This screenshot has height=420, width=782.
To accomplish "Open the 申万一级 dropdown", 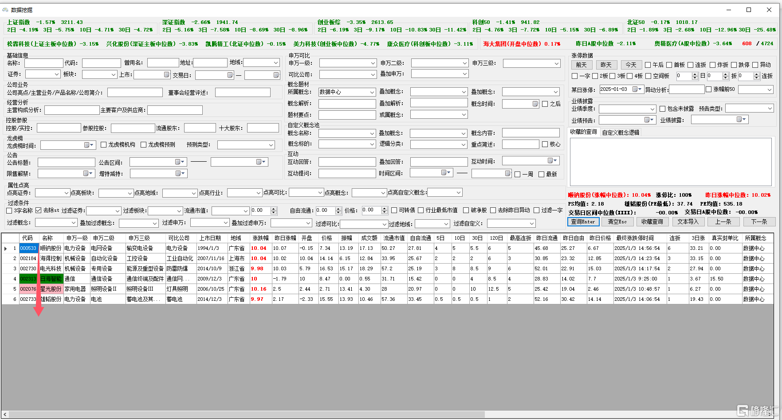I will coord(373,63).
